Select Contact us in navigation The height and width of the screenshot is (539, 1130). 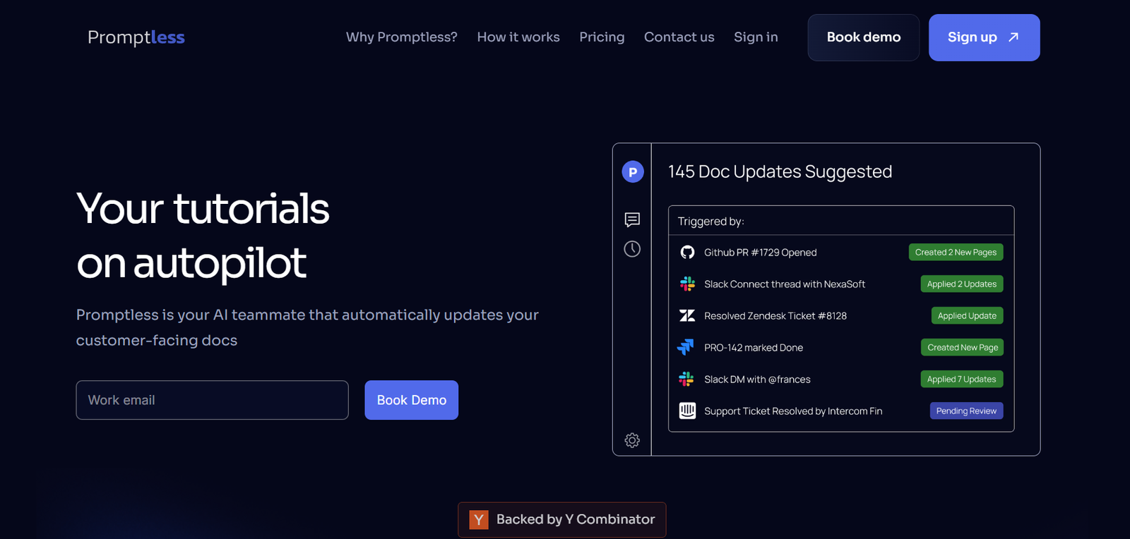tap(679, 37)
